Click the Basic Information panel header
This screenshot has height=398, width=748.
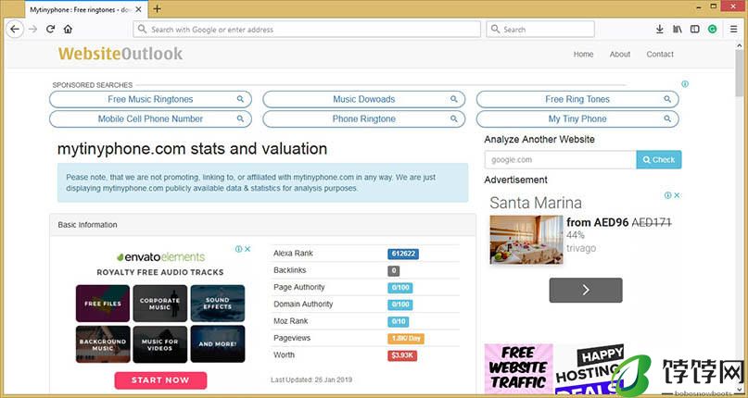click(x=263, y=225)
